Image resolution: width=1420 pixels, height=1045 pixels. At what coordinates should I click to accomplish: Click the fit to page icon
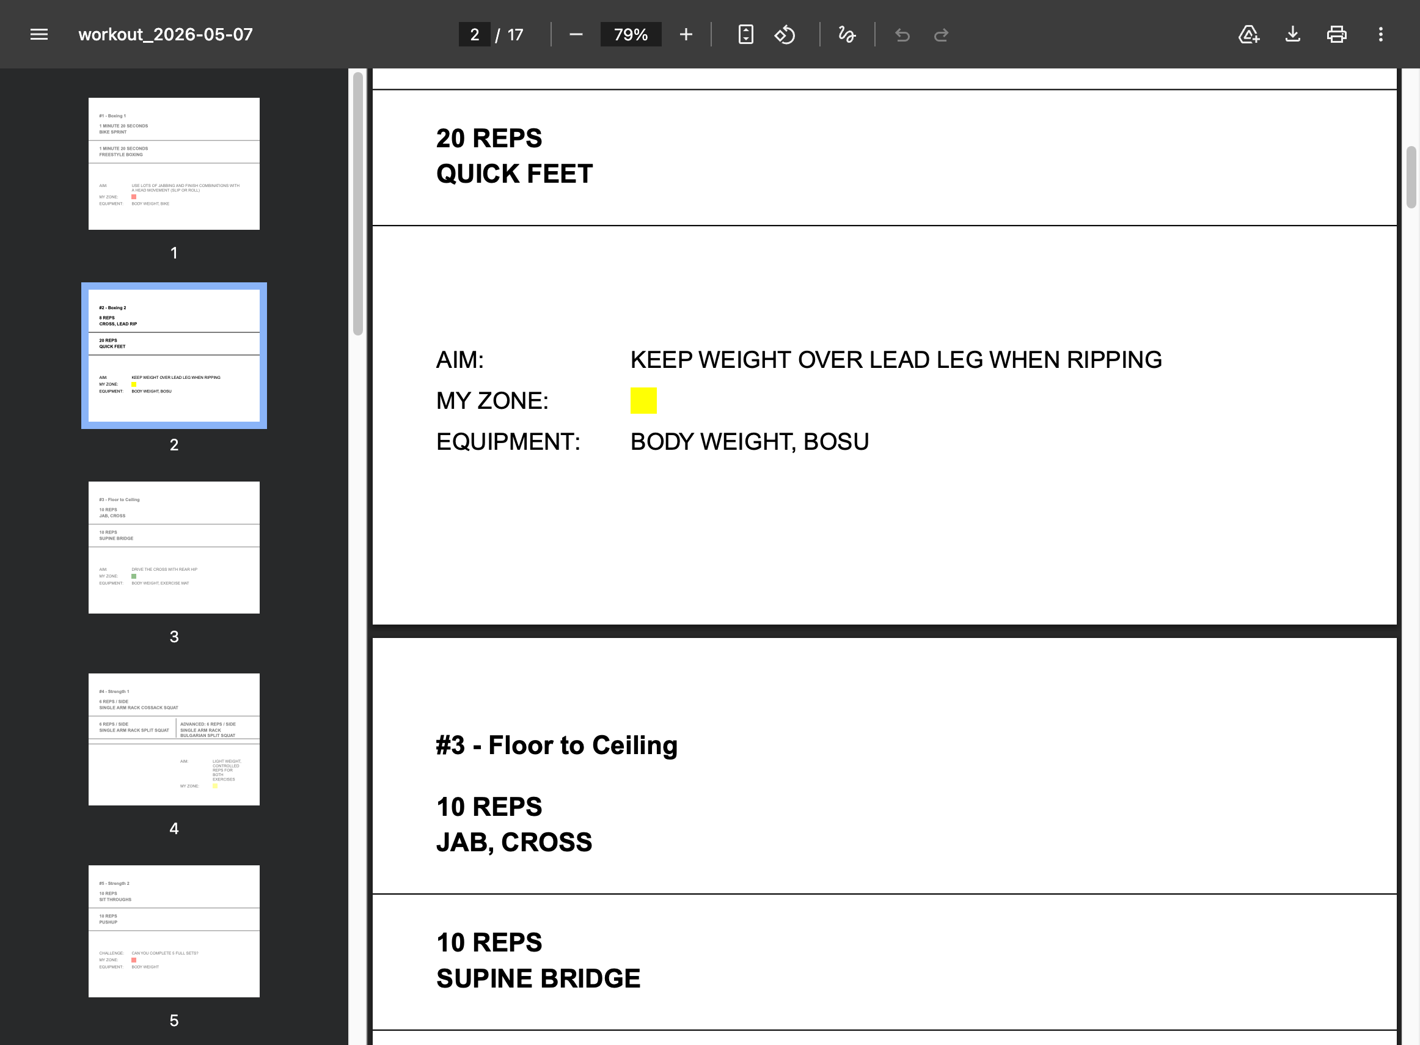(x=745, y=34)
